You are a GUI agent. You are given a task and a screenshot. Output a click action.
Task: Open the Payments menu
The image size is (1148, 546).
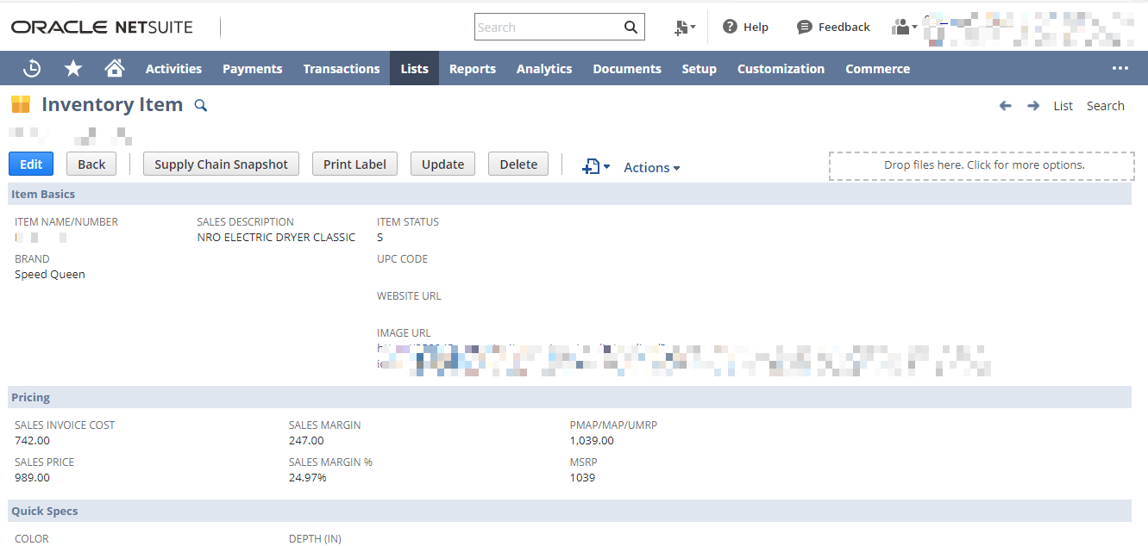253,68
